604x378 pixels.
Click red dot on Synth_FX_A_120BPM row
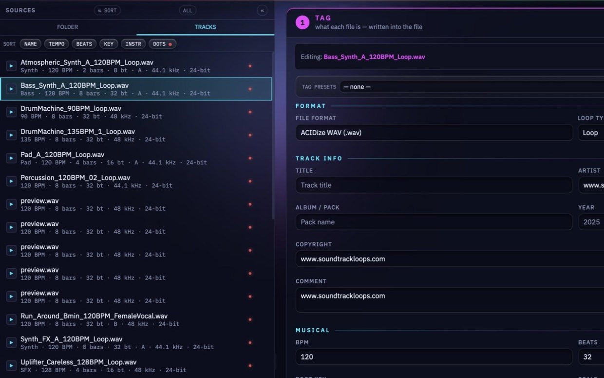[250, 342]
